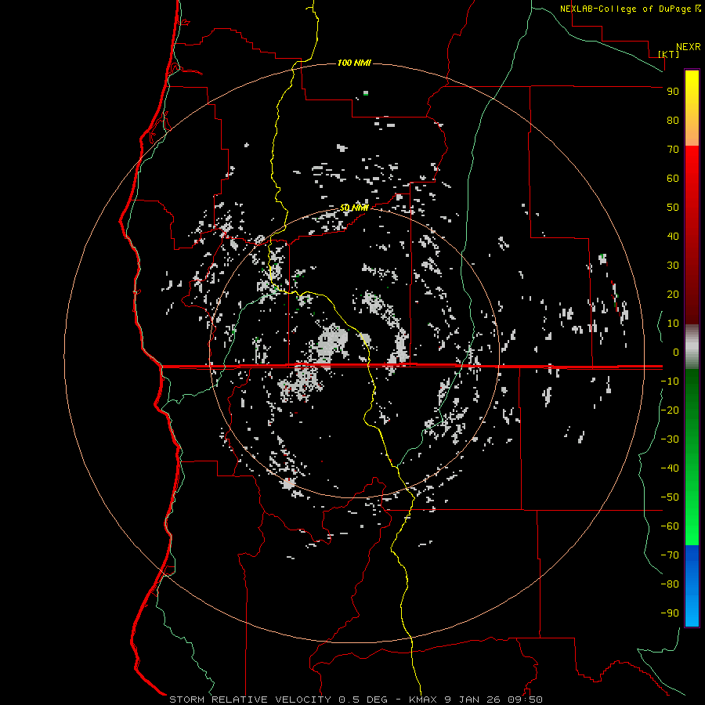Image resolution: width=705 pixels, height=705 pixels.
Task: Click the -60 value on velocity scale
Action: click(670, 526)
